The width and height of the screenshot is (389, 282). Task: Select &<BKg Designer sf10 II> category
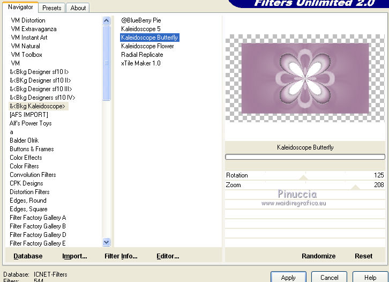tap(40, 80)
